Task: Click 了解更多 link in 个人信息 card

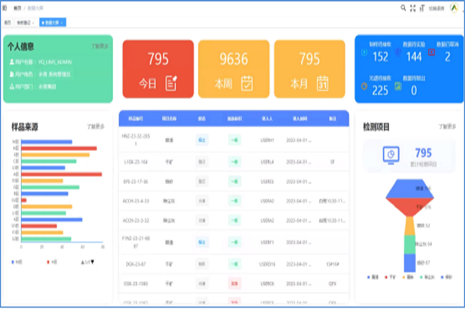Action: [100, 46]
